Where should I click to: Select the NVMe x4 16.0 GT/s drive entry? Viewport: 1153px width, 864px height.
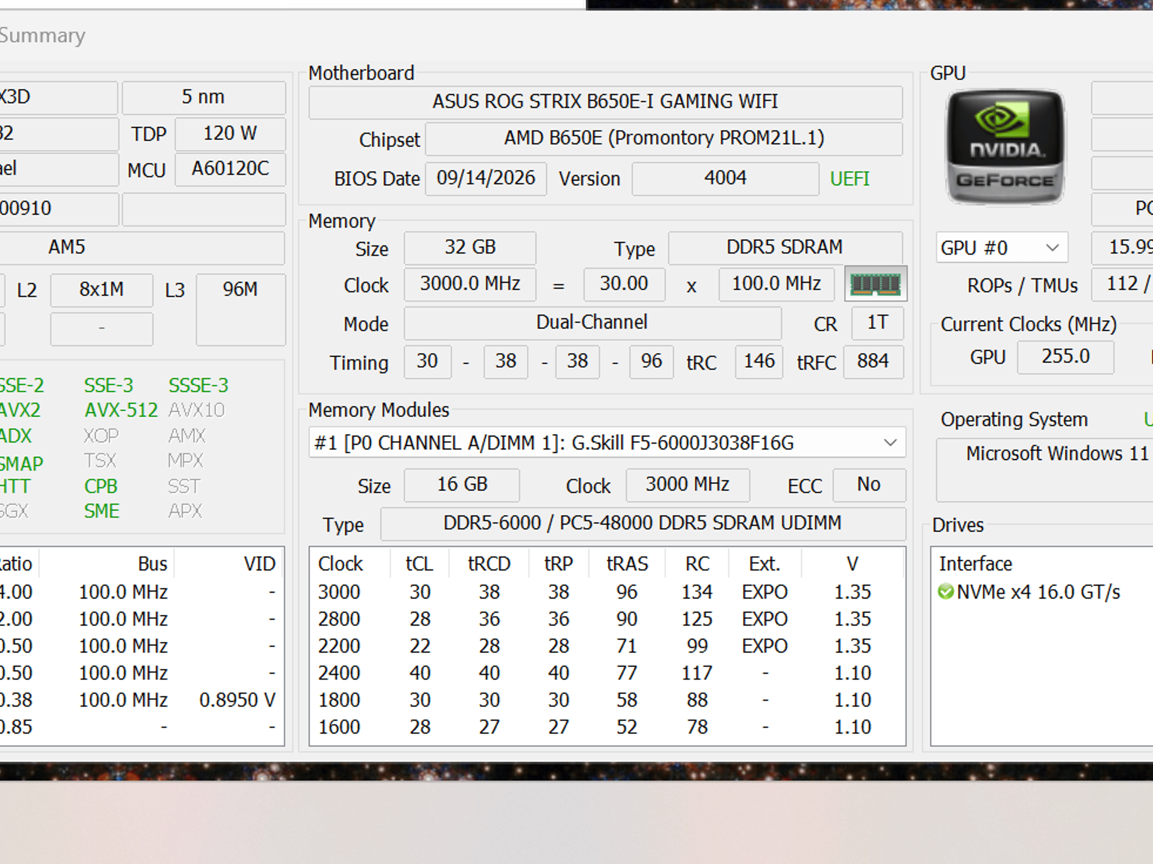(x=1029, y=592)
